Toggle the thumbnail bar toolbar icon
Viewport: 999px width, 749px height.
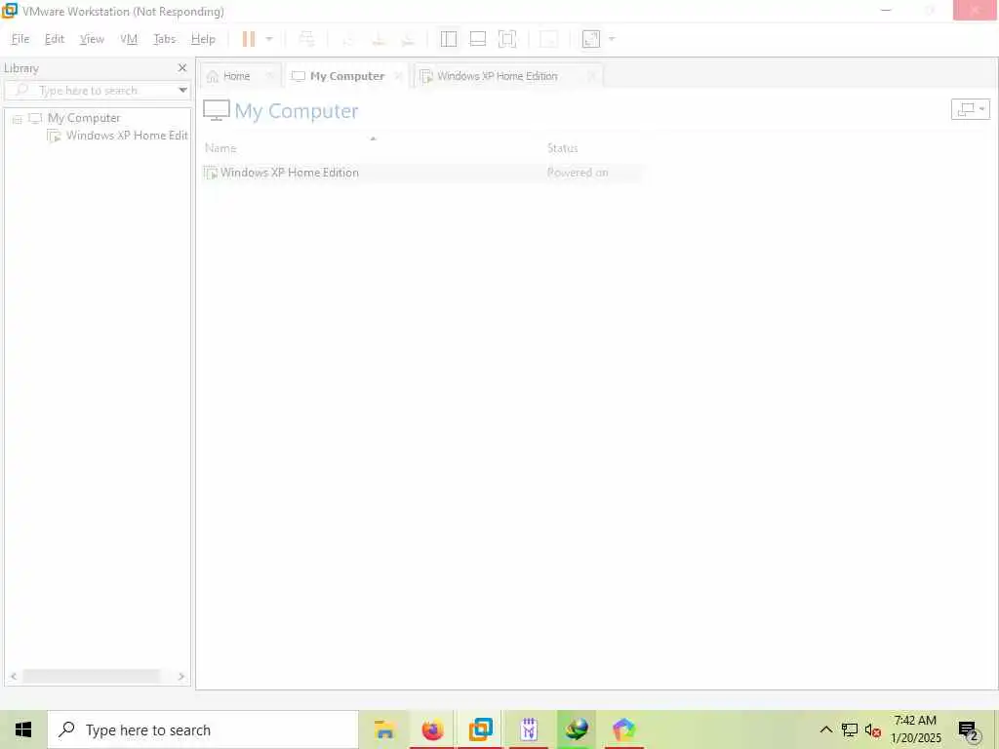pos(478,39)
